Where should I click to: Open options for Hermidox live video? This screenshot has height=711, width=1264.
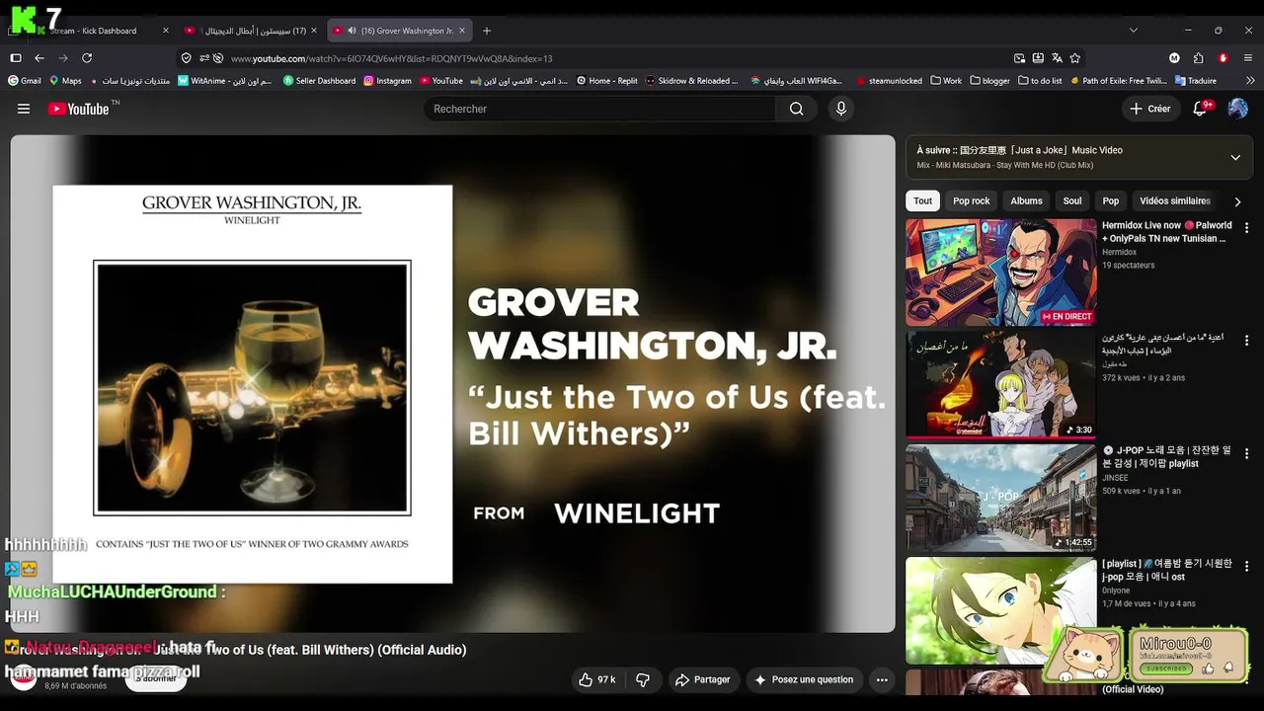pos(1246,228)
